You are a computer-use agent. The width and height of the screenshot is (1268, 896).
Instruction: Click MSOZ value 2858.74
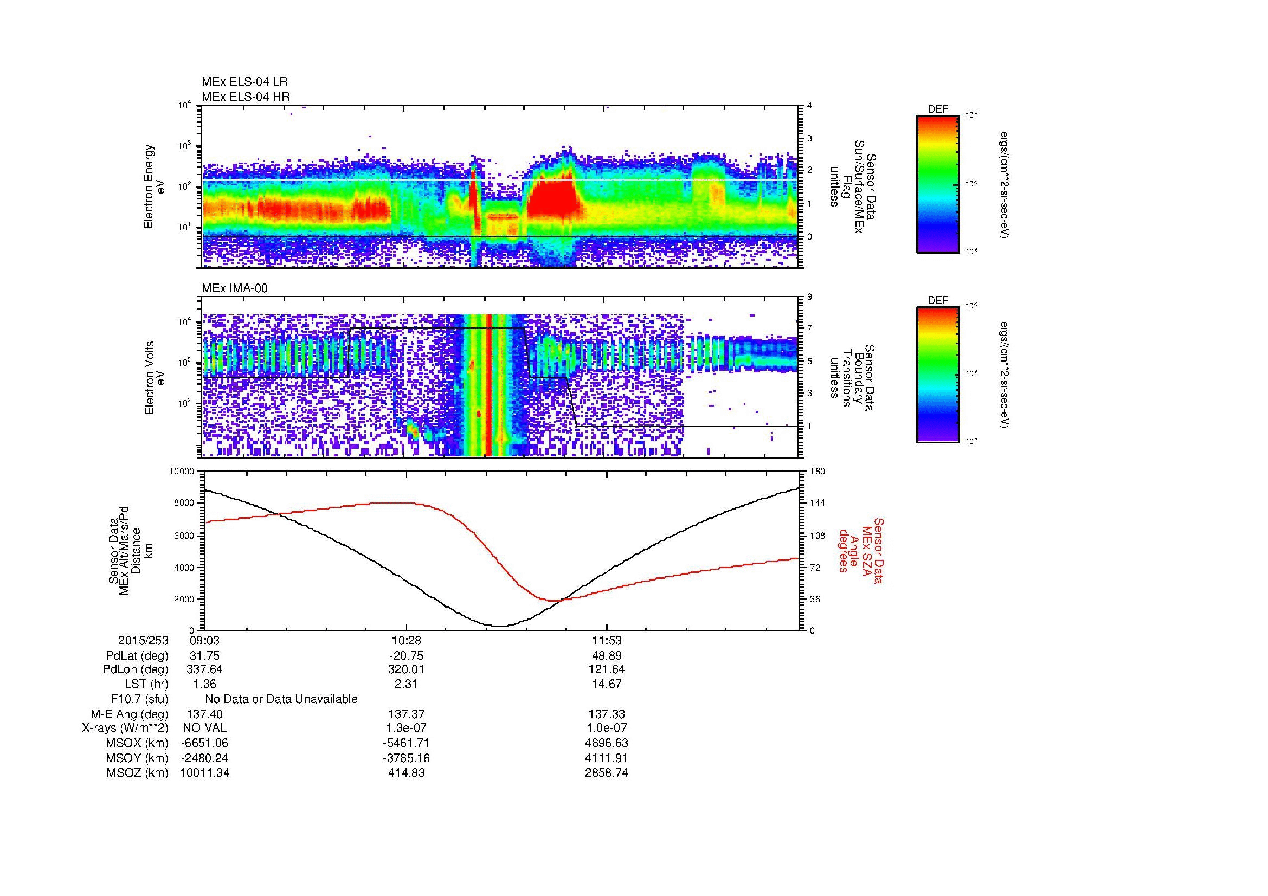(607, 773)
